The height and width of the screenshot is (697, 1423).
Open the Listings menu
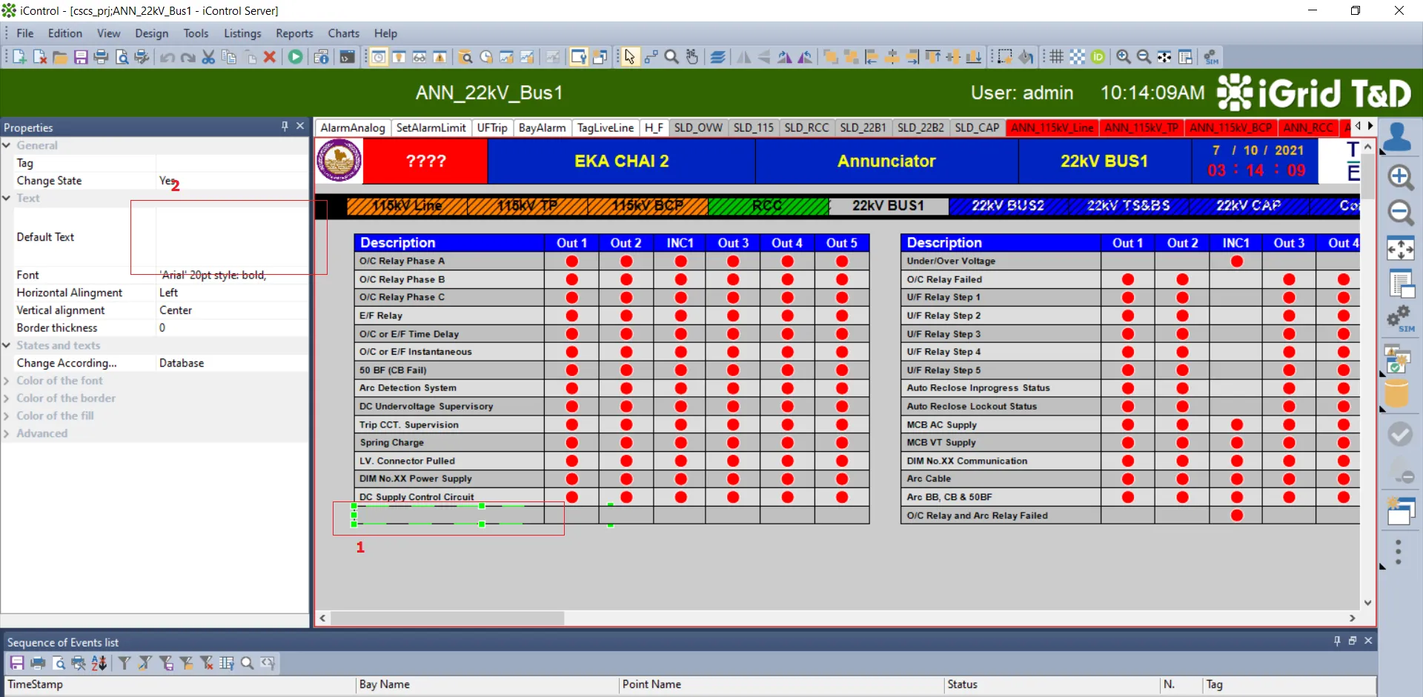pyautogui.click(x=242, y=33)
